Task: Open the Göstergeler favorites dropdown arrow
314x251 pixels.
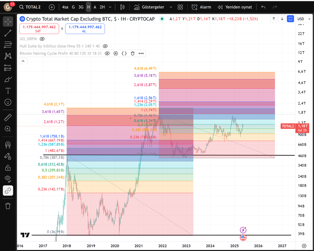Action: [171, 7]
